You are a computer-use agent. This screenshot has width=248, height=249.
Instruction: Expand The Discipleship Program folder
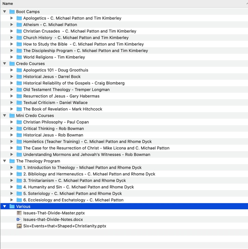coord(12,51)
